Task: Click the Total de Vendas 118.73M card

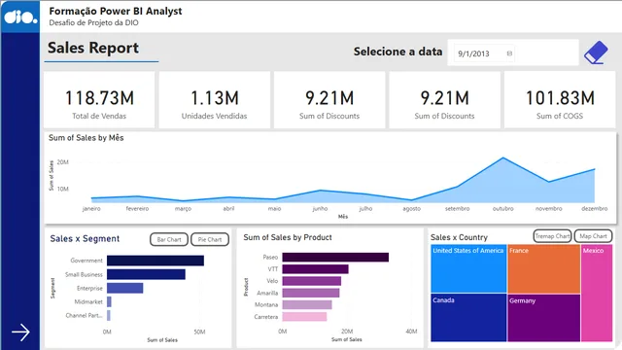Action: pyautogui.click(x=99, y=99)
